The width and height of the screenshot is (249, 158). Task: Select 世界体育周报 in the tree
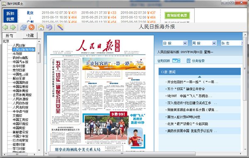pos(22,95)
